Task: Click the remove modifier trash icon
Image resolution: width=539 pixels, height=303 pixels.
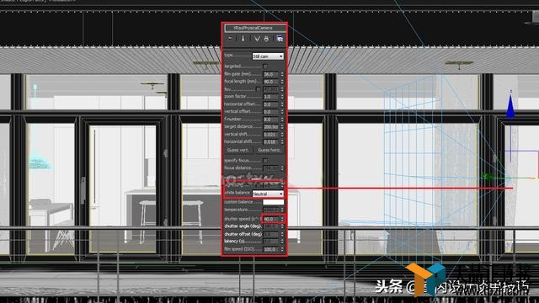Action: [x=266, y=39]
